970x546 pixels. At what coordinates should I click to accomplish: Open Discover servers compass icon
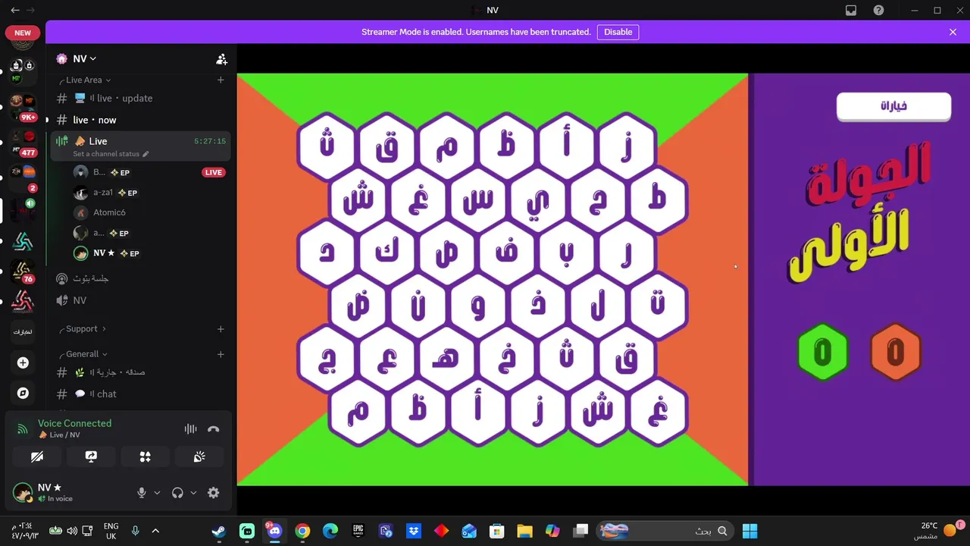23,394
